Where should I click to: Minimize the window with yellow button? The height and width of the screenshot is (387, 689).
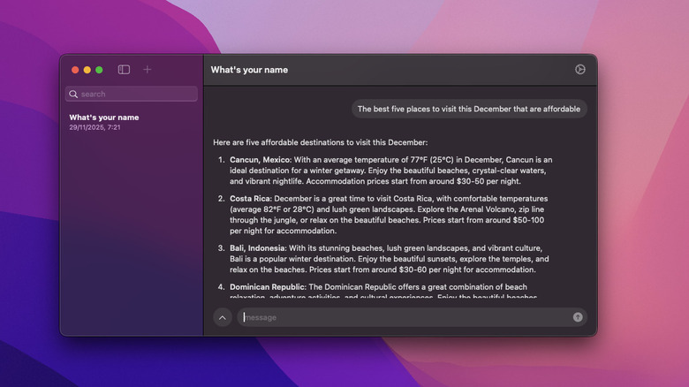pos(87,70)
